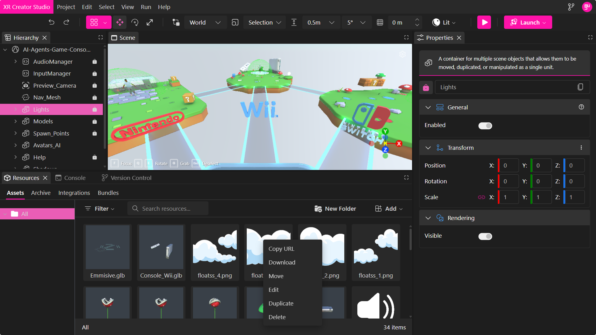
Task: Click the red X axis gizmo handle
Action: tap(399, 143)
